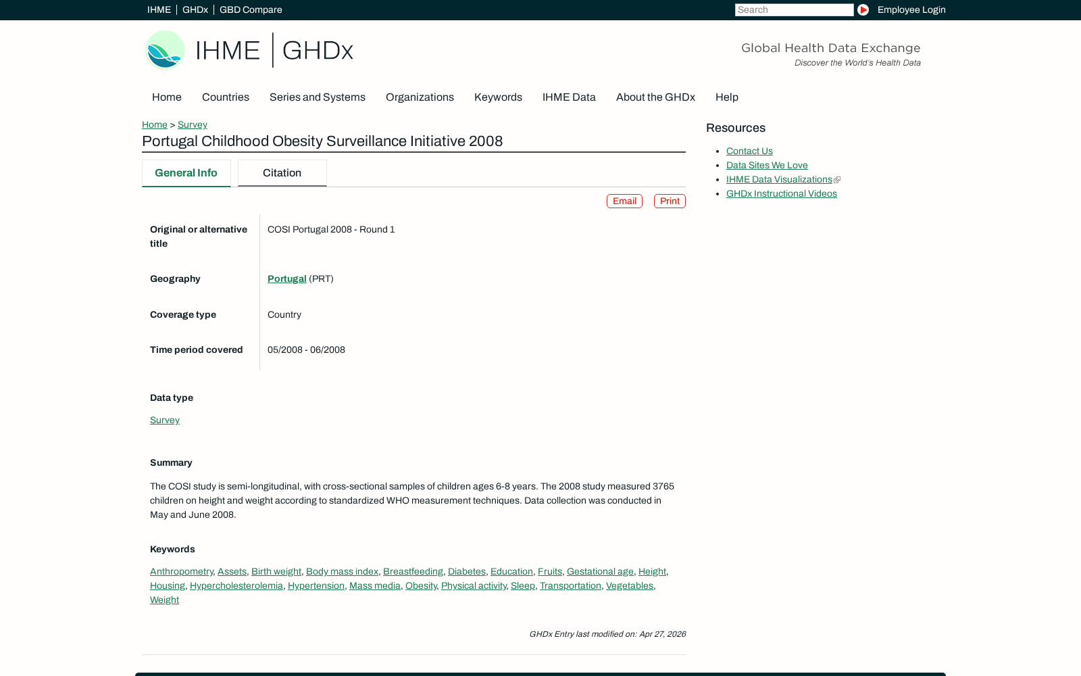Click 'COSI Portugal 2008 - Round 1' text
Viewport: 1081px width, 676px height.
331,229
